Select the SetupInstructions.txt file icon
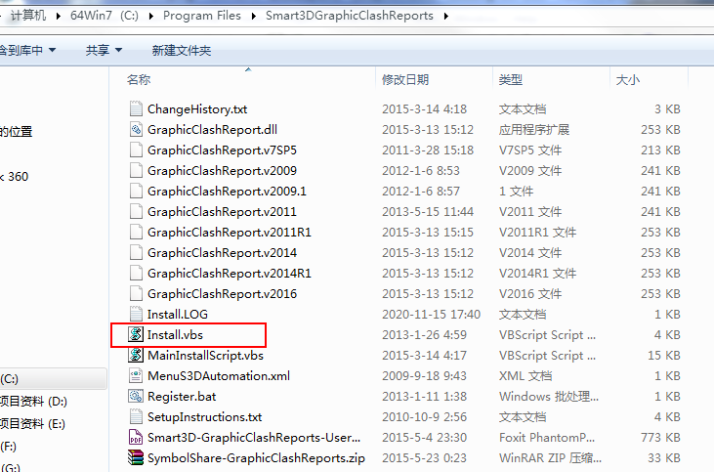The height and width of the screenshot is (472, 714). (x=136, y=416)
